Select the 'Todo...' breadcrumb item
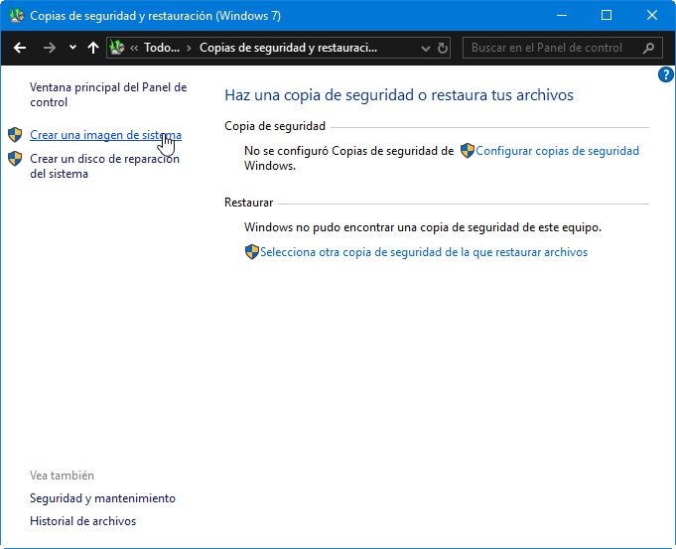 coord(162,48)
